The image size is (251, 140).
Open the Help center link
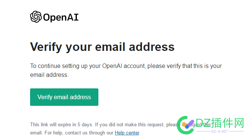pos(127,133)
